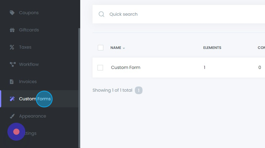Open the Custom Form entry
265x148 pixels.
click(125, 68)
